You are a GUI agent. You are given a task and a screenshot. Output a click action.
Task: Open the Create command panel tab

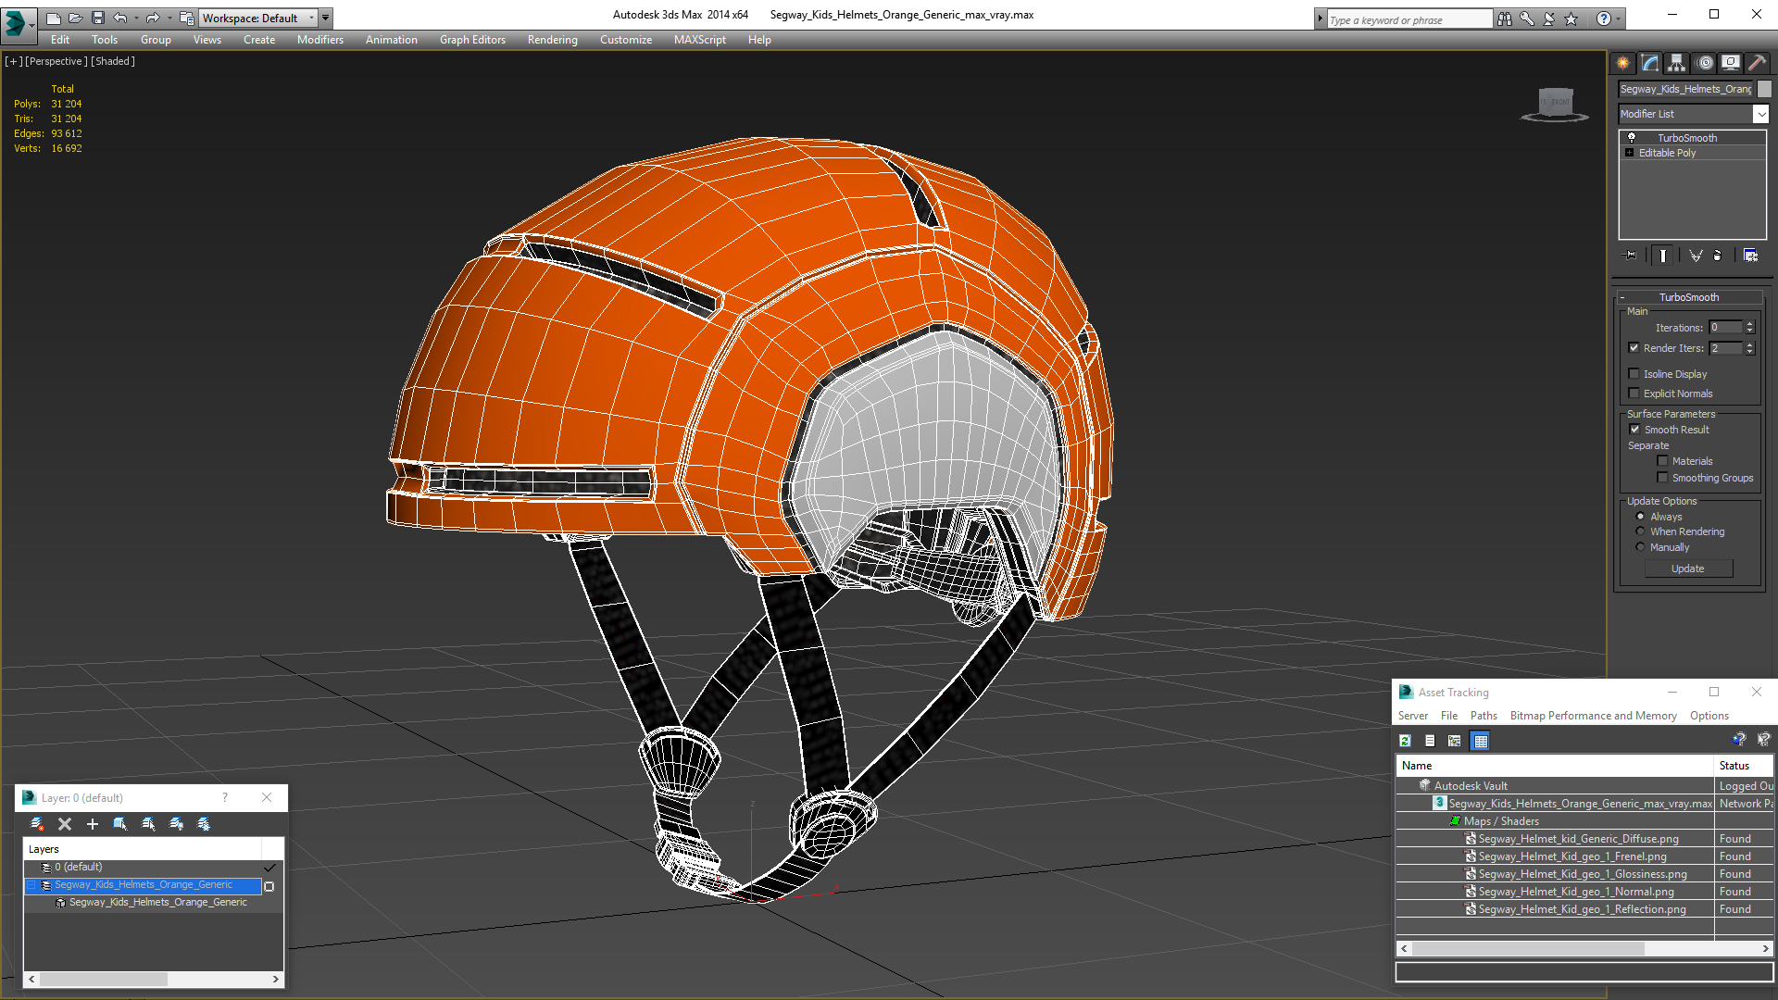click(1622, 63)
